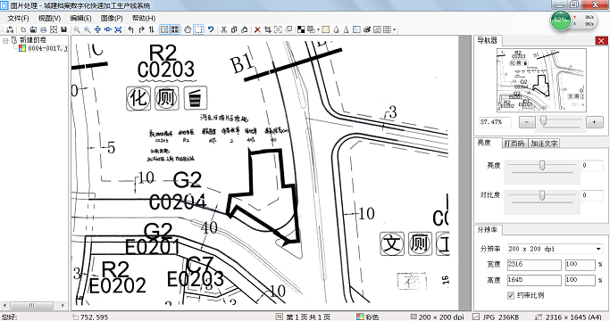Click the navigator zoom minus button

[527, 122]
